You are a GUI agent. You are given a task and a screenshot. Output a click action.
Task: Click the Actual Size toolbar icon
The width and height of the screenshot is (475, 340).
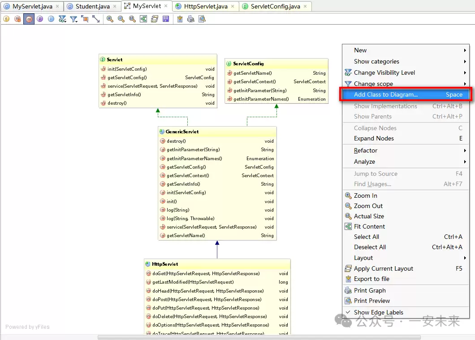(132, 19)
